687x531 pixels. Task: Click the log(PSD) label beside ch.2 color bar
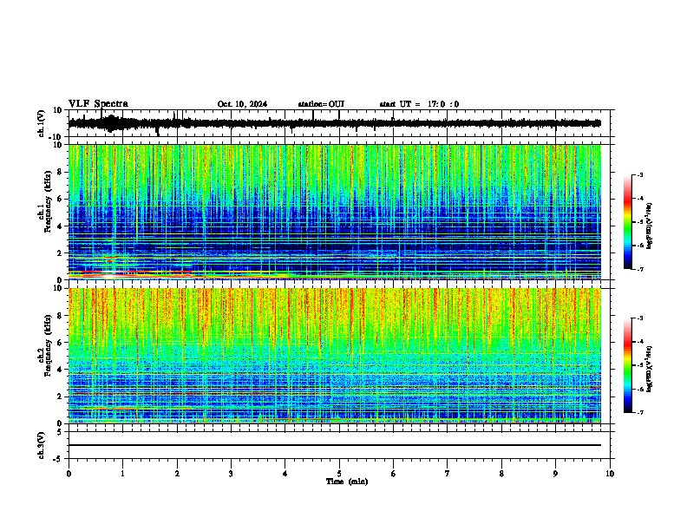point(649,369)
